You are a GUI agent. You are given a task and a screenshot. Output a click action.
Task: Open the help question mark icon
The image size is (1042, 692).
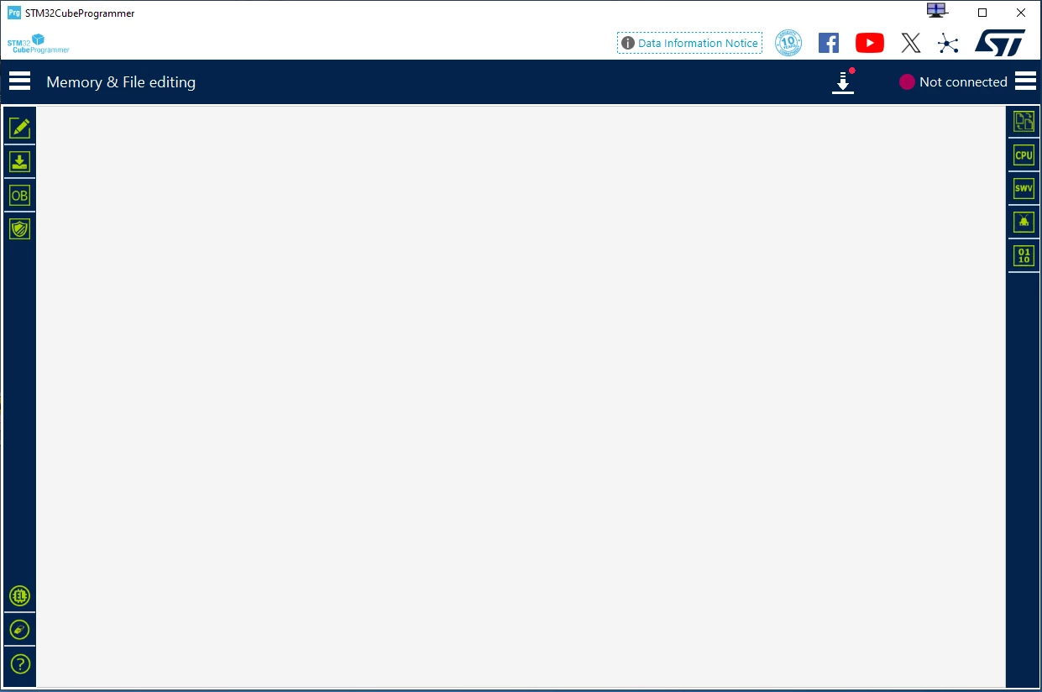click(19, 663)
